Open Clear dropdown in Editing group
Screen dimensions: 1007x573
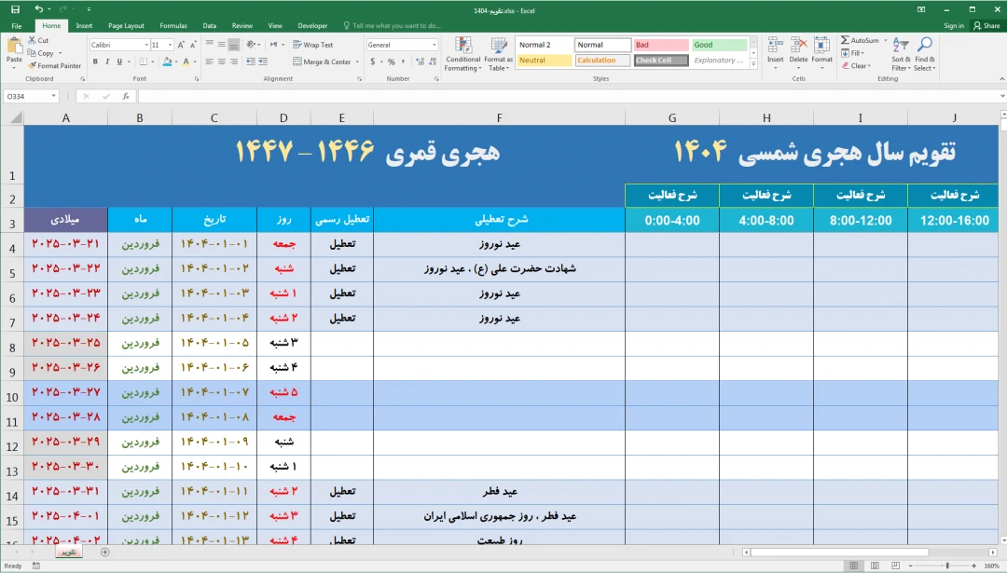tap(855, 65)
